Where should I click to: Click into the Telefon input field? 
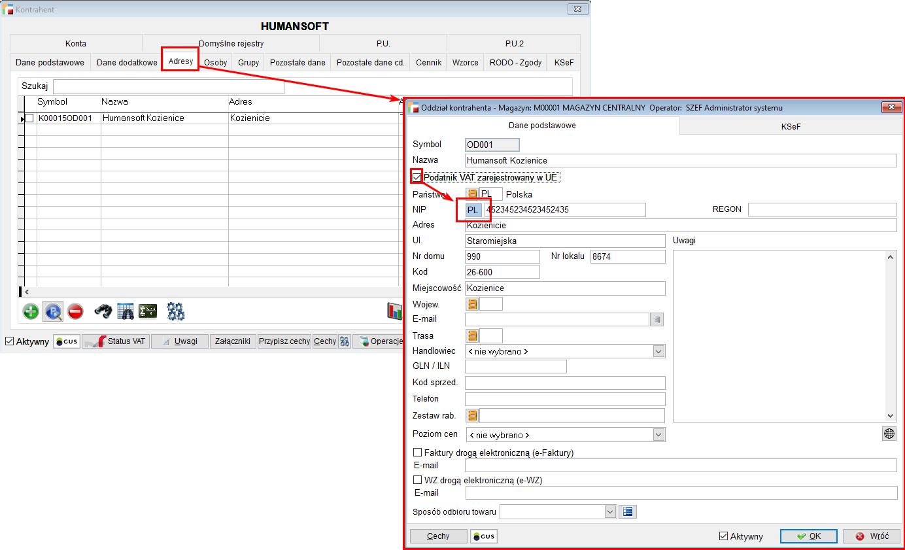click(x=565, y=399)
